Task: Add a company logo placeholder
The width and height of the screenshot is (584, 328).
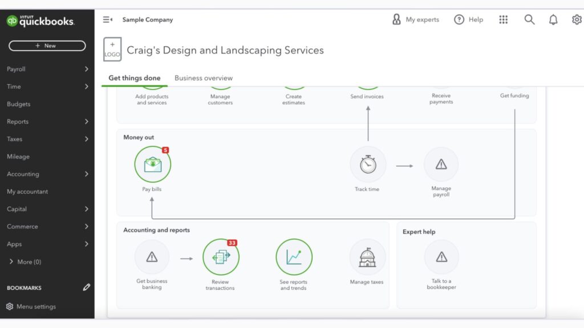Action: pyautogui.click(x=112, y=49)
